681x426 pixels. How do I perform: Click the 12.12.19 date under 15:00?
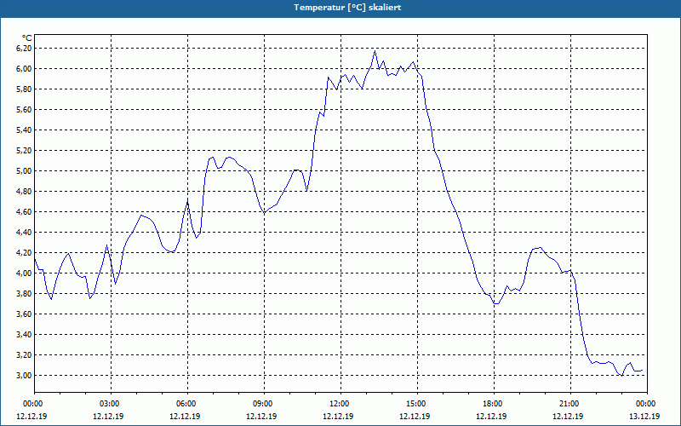415,416
